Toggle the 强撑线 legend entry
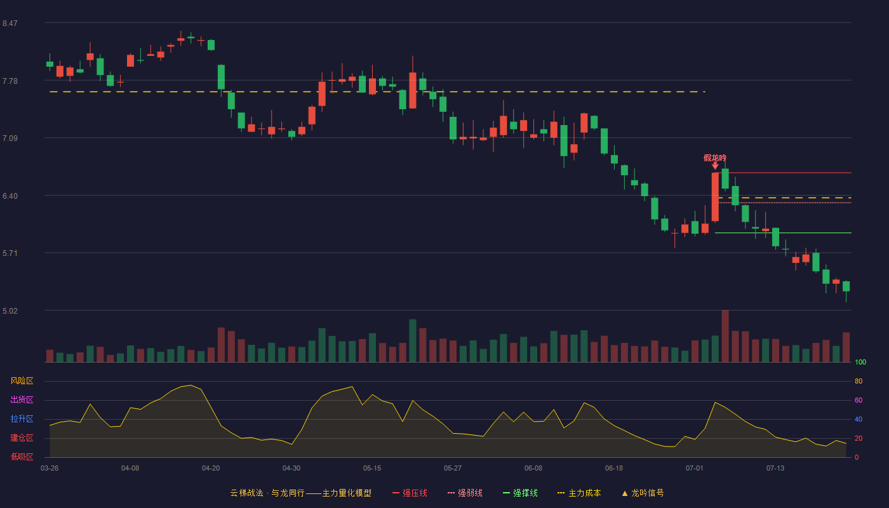 coord(520,493)
